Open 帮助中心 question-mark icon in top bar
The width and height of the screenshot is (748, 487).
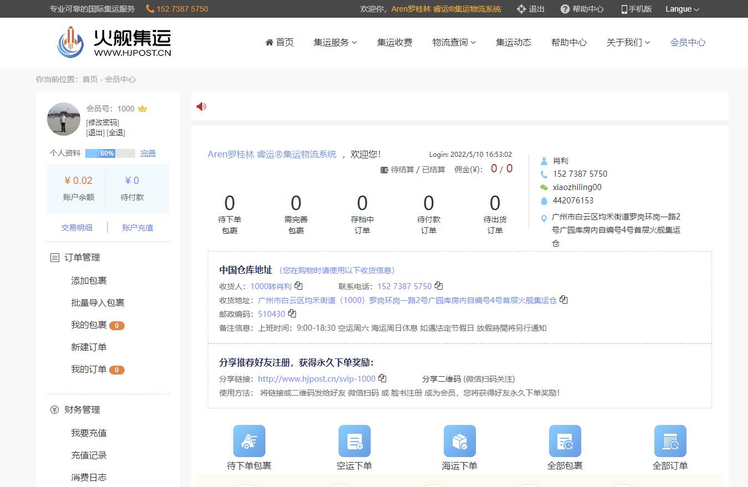coord(565,9)
